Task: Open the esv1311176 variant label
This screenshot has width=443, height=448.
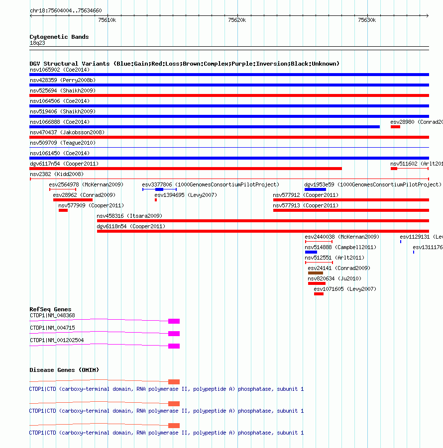Action: tap(428, 248)
